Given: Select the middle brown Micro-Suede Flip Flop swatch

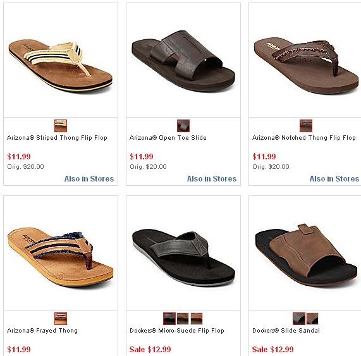Looking at the screenshot, I should click(x=183, y=319).
